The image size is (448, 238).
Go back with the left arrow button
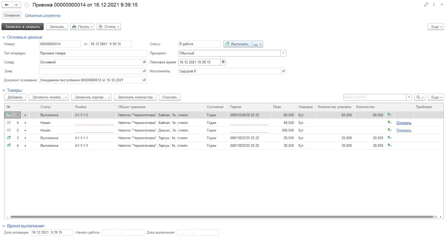tap(6, 5)
